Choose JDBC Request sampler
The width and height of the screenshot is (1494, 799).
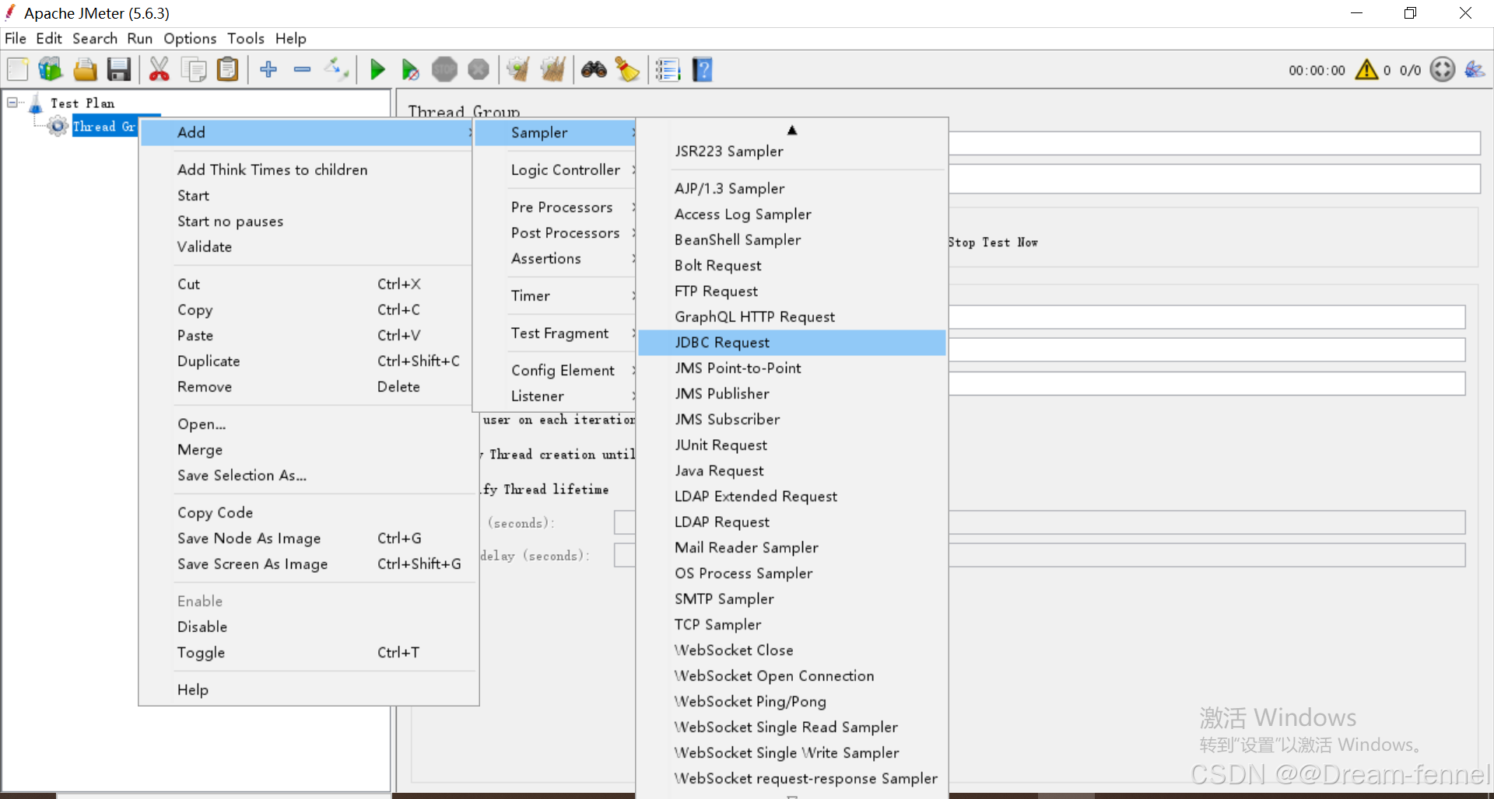(x=792, y=343)
